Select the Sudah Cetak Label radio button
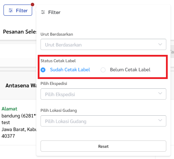This screenshot has width=174, height=159. coord(43,70)
